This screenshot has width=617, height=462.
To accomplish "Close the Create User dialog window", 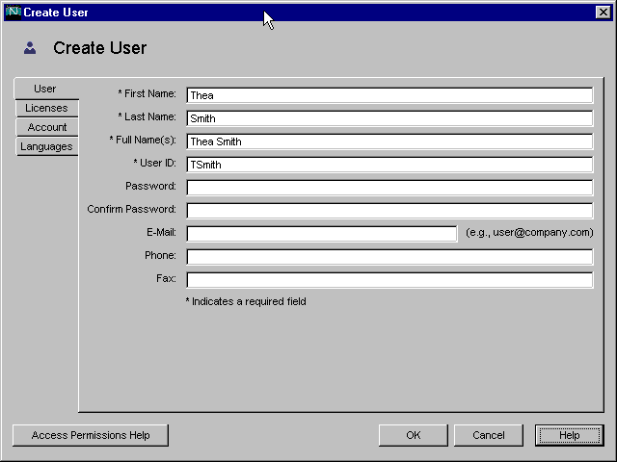I will coord(603,13).
